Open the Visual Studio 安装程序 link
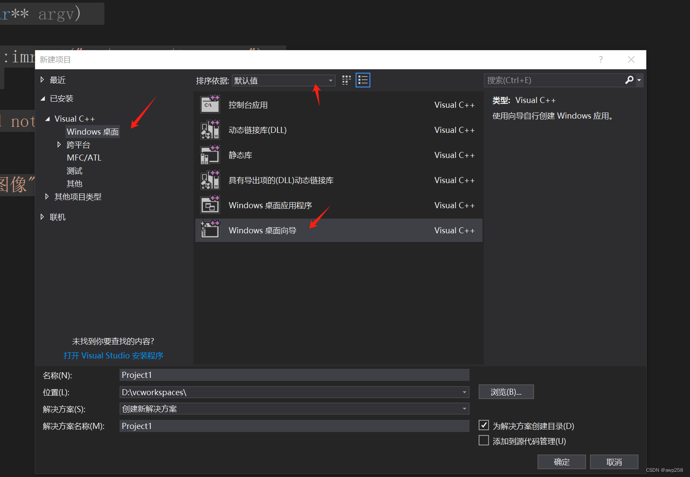 [x=113, y=355]
